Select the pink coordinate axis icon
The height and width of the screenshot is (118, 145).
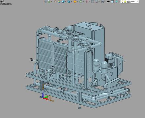pyautogui.click(x=87, y=2)
